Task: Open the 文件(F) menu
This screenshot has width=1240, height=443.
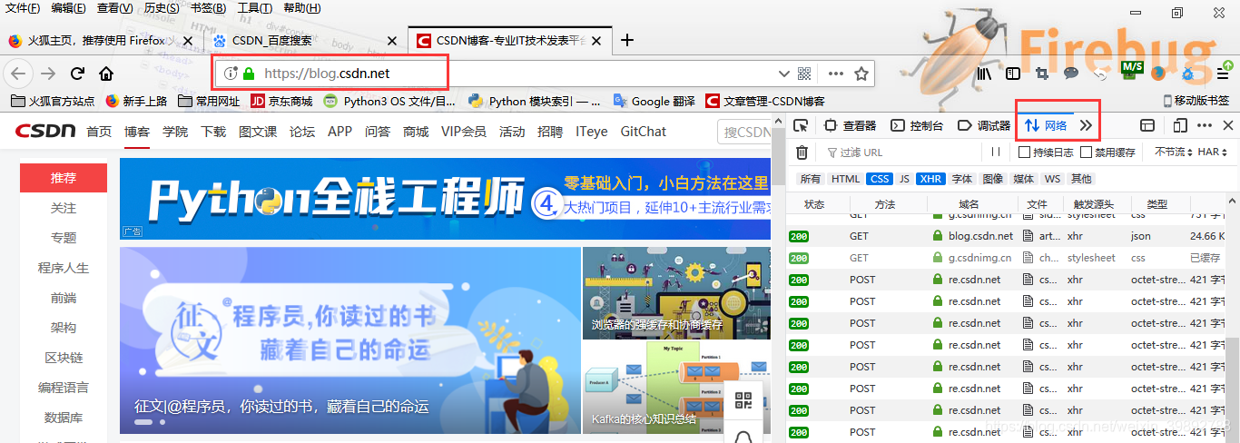Action: [x=23, y=8]
